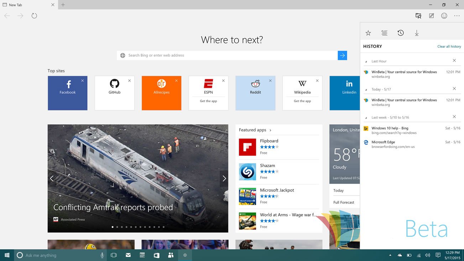Open the Reddit top site tile
Image resolution: width=464 pixels, height=261 pixels.
coord(255,93)
